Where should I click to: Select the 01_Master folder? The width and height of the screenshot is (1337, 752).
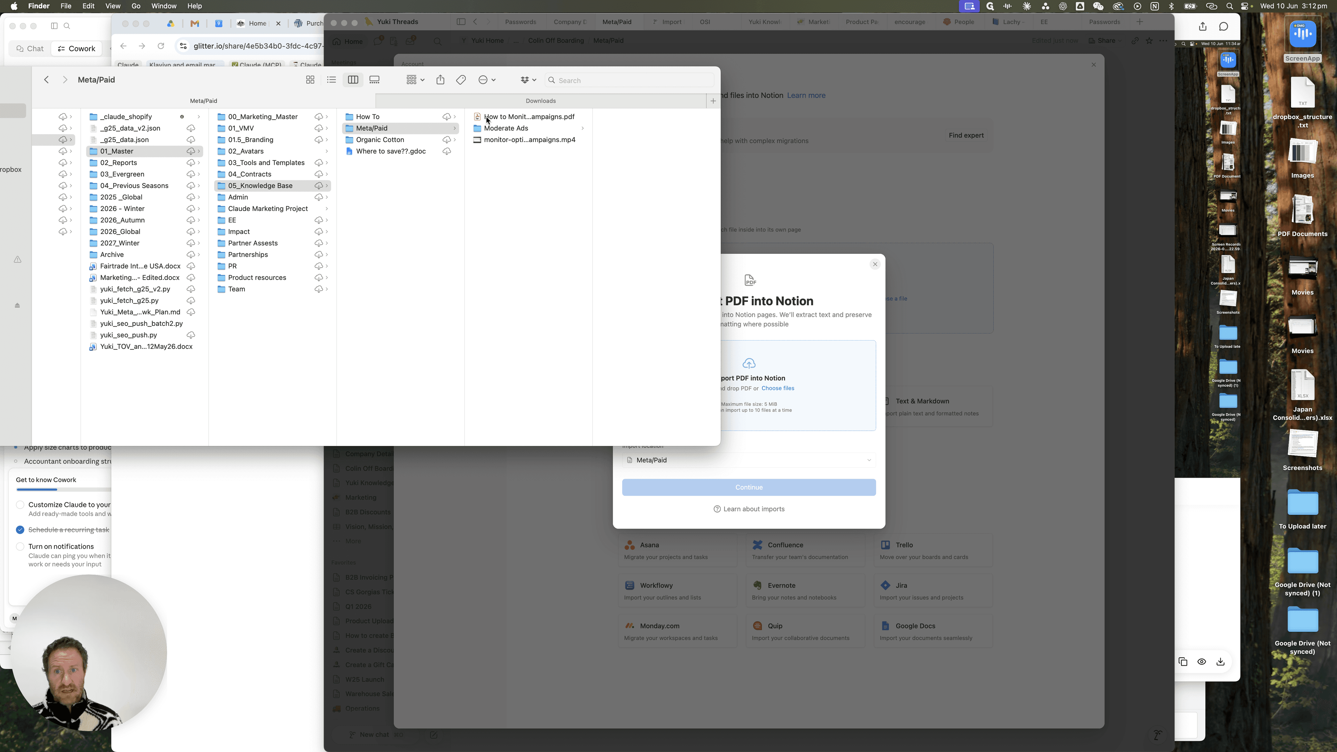click(x=144, y=151)
